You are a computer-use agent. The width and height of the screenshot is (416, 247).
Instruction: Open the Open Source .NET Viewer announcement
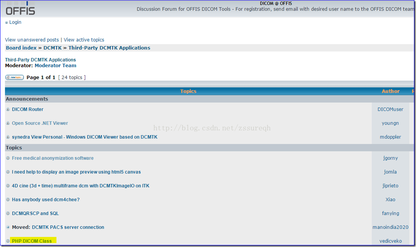[x=40, y=123]
